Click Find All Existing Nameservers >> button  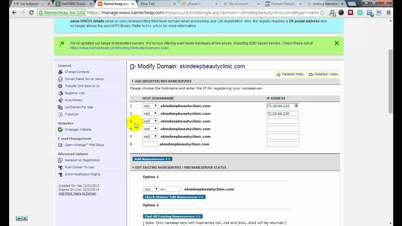click(x=173, y=217)
